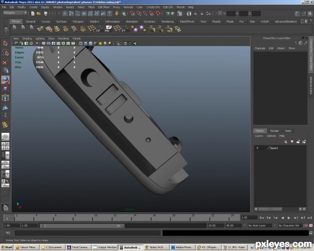Open the No Character Set dropdown
Image resolution: width=314 pixels, height=251 pixels.
[x=290, y=225]
